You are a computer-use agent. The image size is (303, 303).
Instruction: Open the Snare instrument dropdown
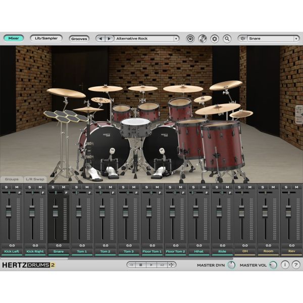coord(296,39)
